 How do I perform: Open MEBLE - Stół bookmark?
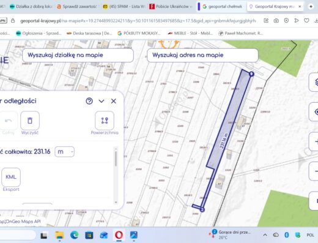(x=190, y=33)
